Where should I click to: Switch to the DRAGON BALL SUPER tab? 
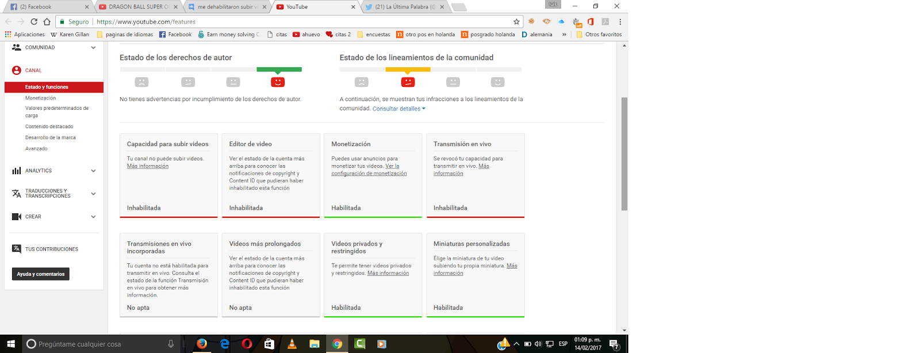pos(138,7)
